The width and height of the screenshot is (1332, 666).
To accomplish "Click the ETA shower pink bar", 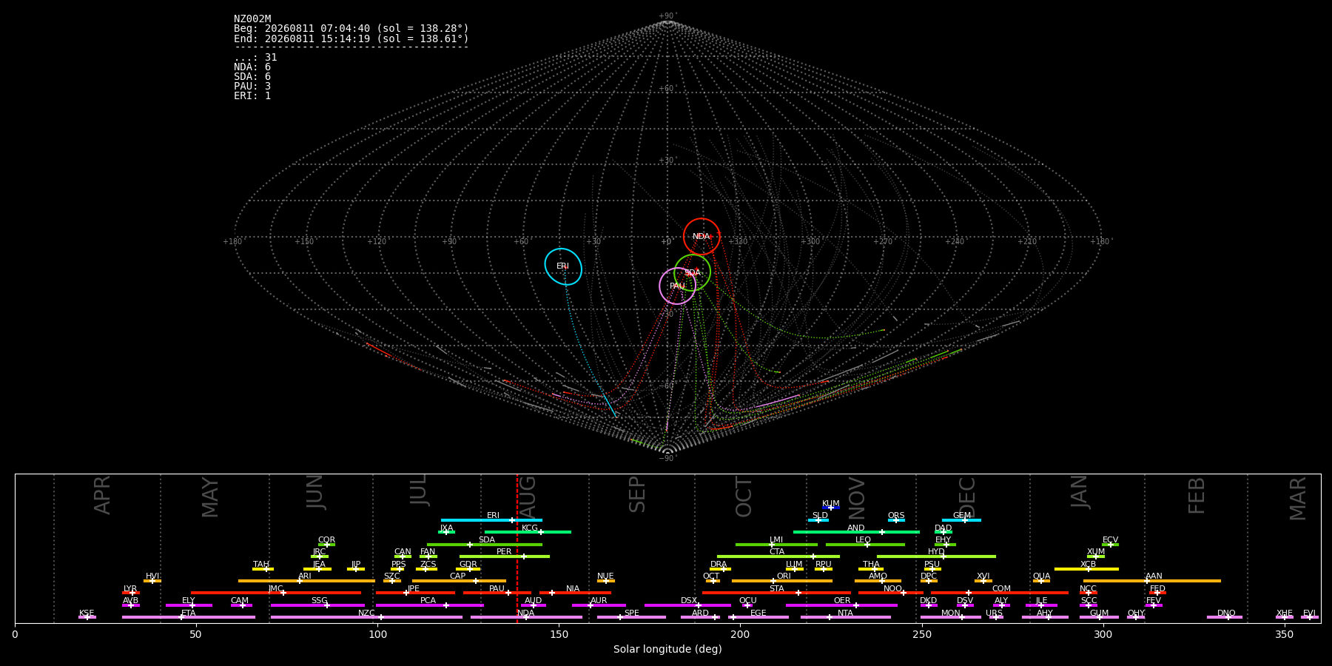I will point(189,617).
